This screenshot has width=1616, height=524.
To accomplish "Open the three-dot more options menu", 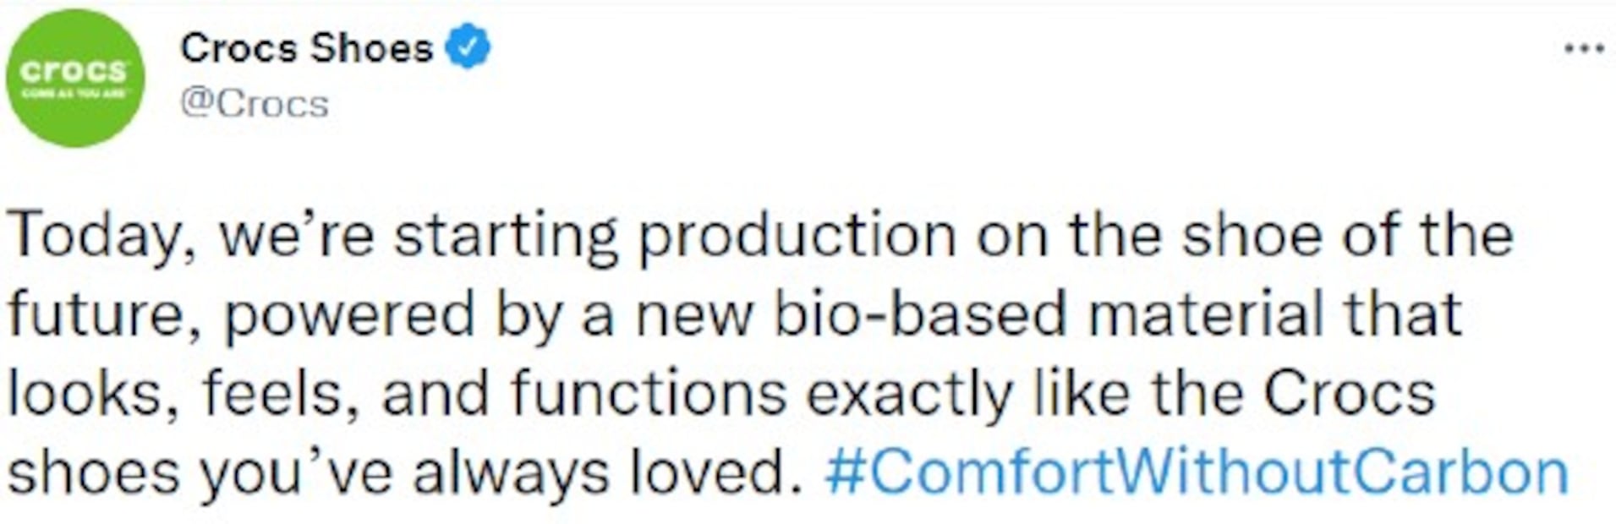I will [1584, 49].
